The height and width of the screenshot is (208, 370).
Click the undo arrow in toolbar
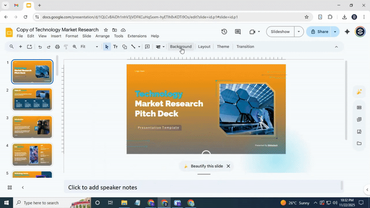coord(40,47)
